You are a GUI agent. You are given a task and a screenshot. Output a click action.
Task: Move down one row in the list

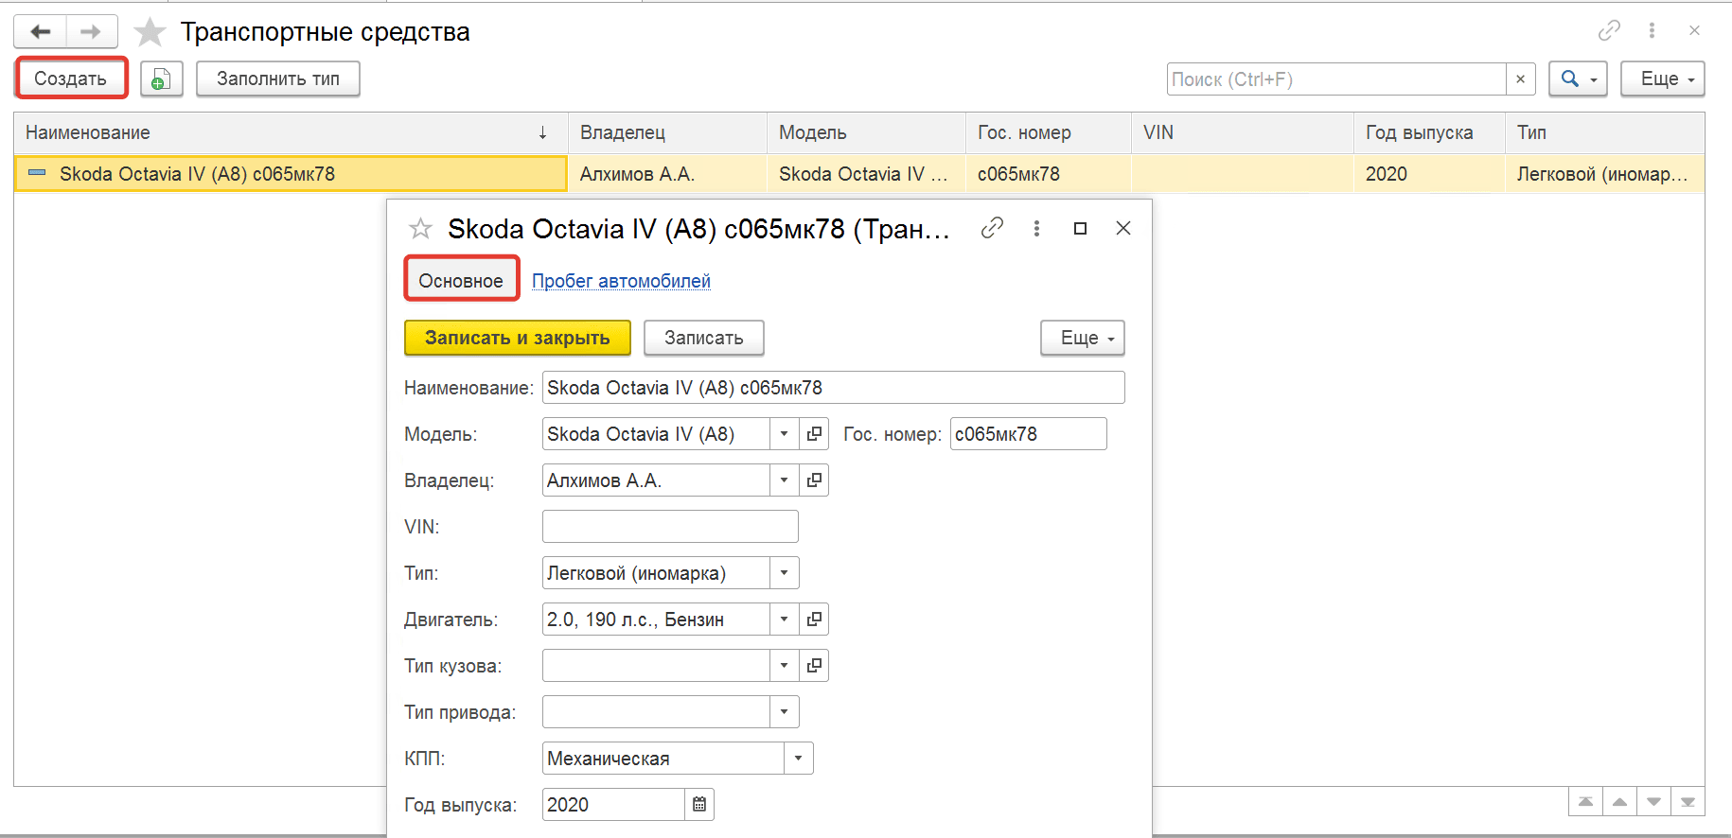tap(1653, 802)
